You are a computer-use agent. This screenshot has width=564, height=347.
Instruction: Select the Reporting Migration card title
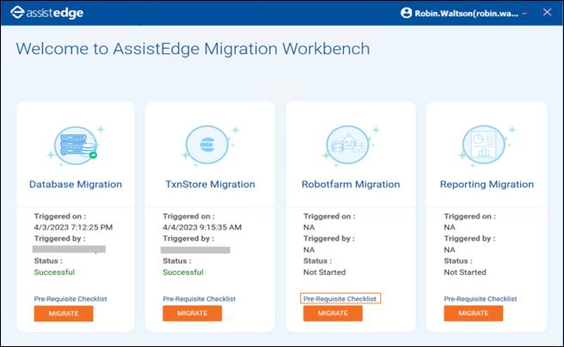487,185
